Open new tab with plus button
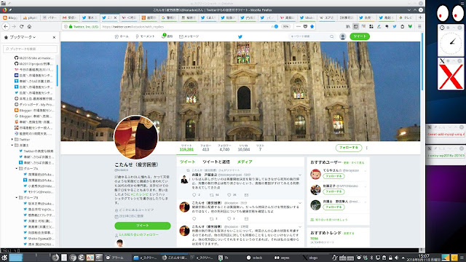The image size is (466, 262). tap(420, 17)
